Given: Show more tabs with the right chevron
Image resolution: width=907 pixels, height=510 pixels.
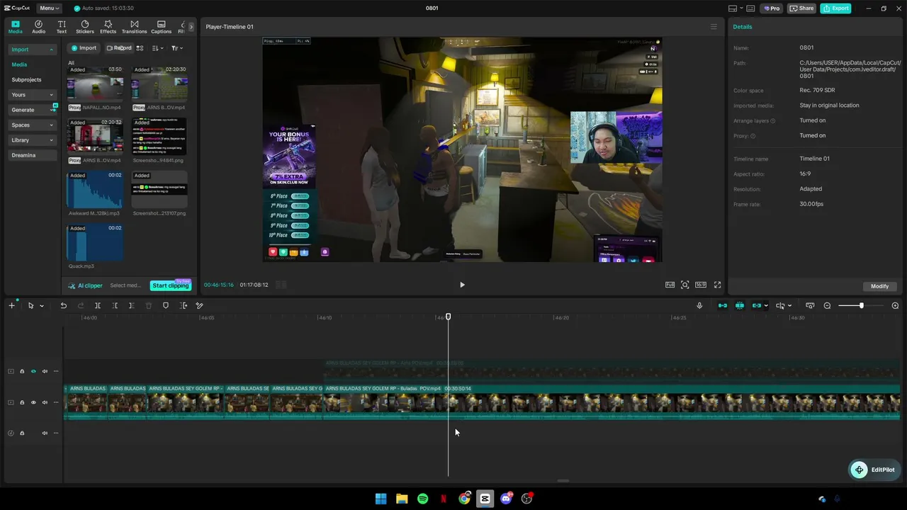Looking at the screenshot, I should tap(191, 27).
